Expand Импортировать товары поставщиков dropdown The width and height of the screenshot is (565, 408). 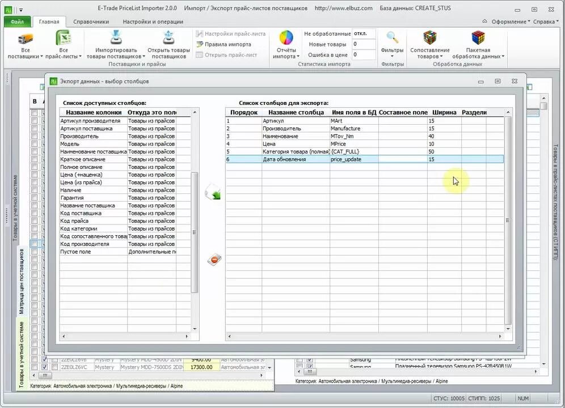(144, 57)
